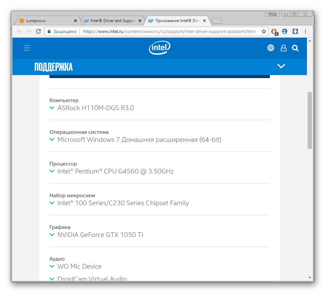Open the language globe selector
325x293 pixels.
(x=271, y=48)
